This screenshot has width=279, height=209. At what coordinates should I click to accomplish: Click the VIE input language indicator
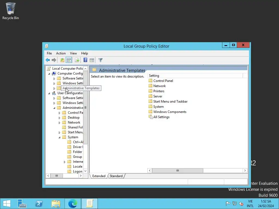pos(250,201)
